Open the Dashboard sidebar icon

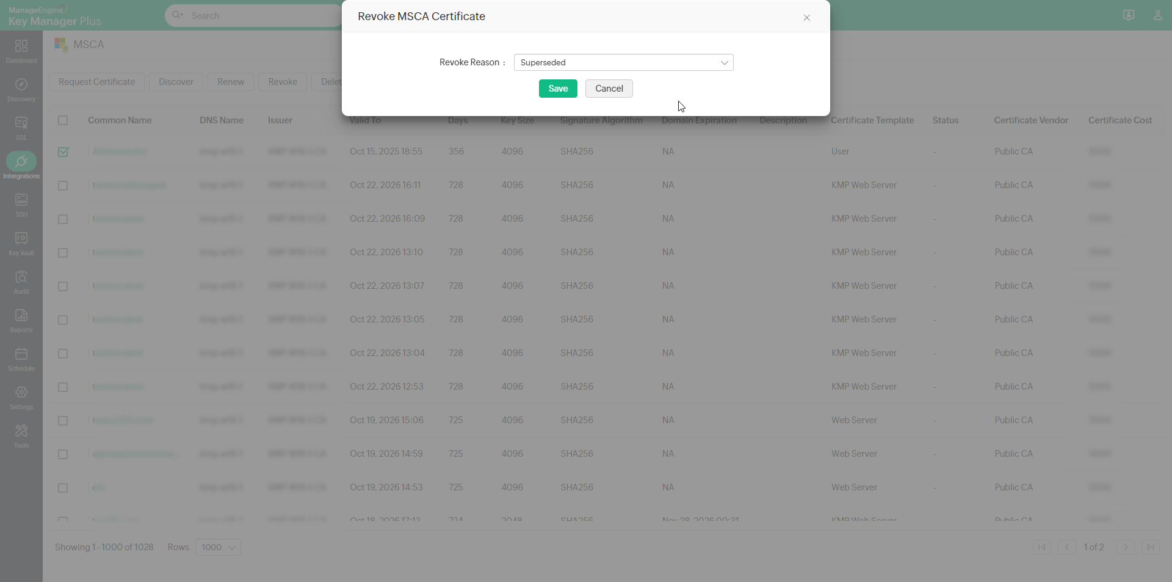tap(21, 51)
